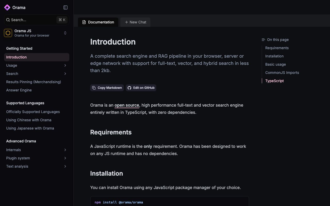
Task: Click the Advanced Orama section label
Action: [x=21, y=141]
